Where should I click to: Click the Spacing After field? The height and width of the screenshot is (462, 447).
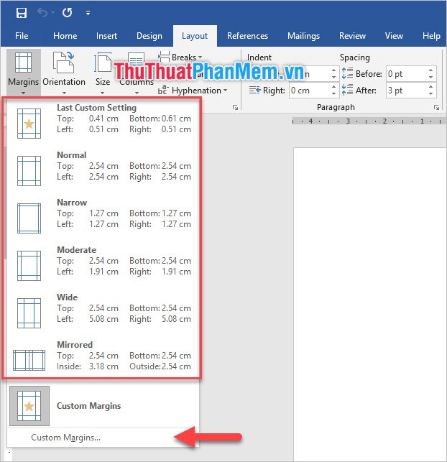pos(406,90)
